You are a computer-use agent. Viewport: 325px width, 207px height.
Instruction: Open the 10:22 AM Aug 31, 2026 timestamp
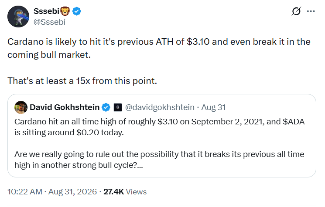coord(52,192)
